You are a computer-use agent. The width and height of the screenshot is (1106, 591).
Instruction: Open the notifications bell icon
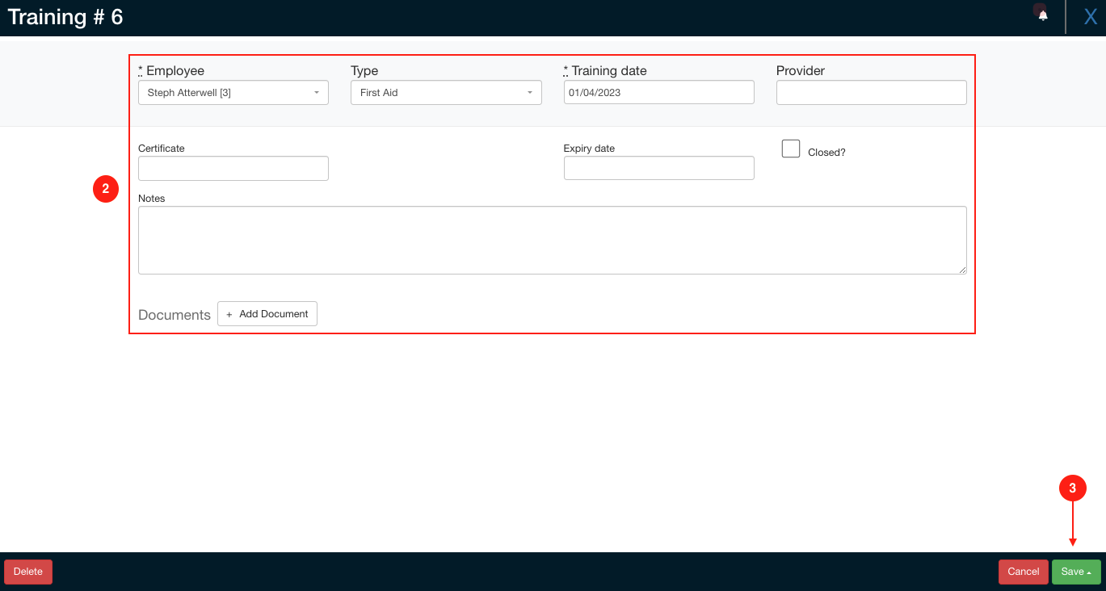click(1043, 15)
